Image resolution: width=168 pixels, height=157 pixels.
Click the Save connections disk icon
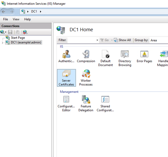pos(10,32)
